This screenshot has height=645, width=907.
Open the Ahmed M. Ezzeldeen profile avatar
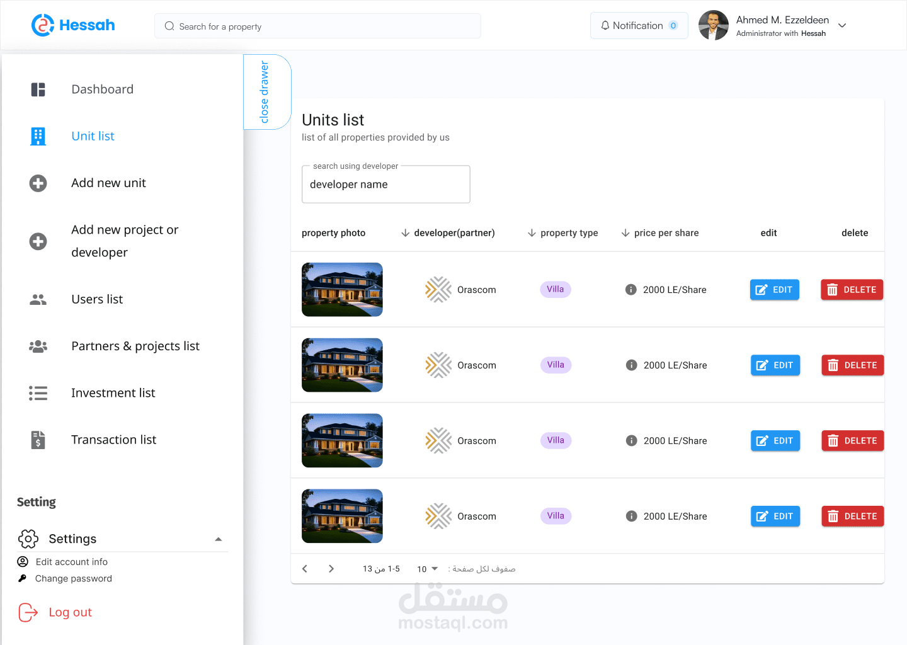(x=714, y=25)
